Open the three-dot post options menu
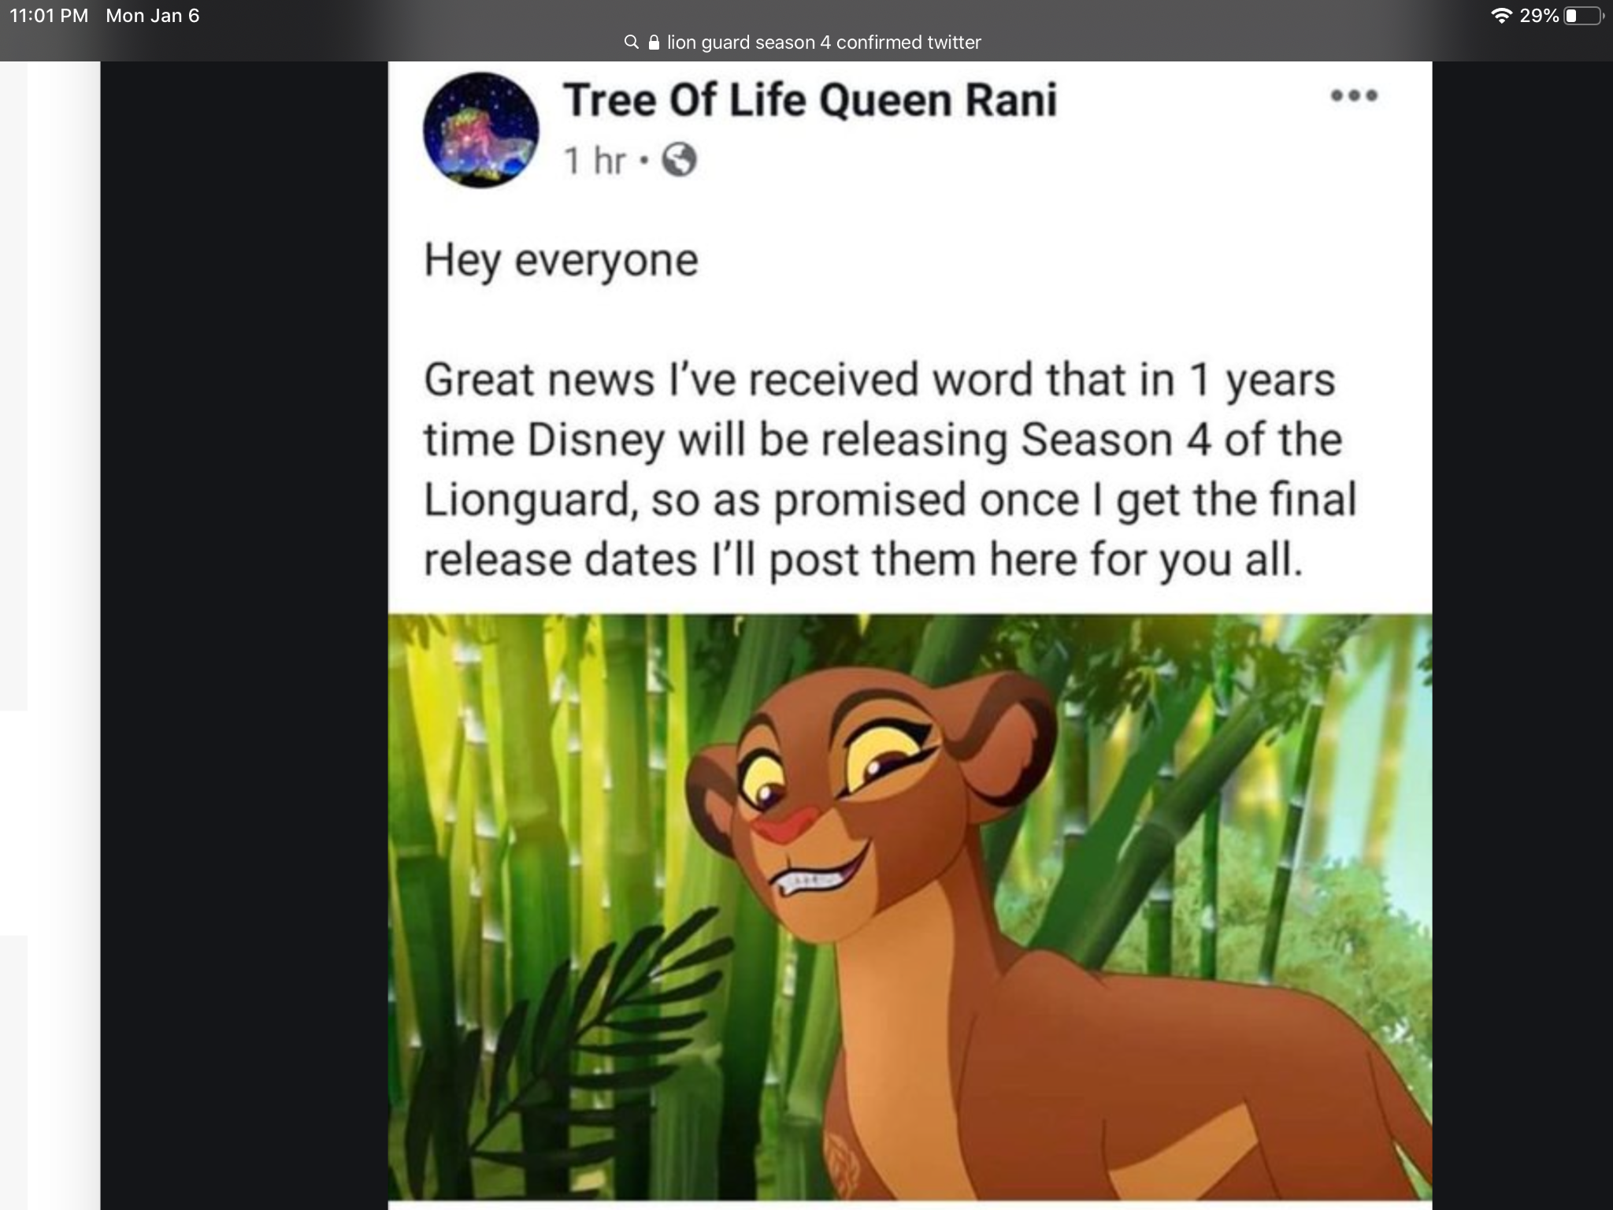1613x1210 pixels. 1354,96
